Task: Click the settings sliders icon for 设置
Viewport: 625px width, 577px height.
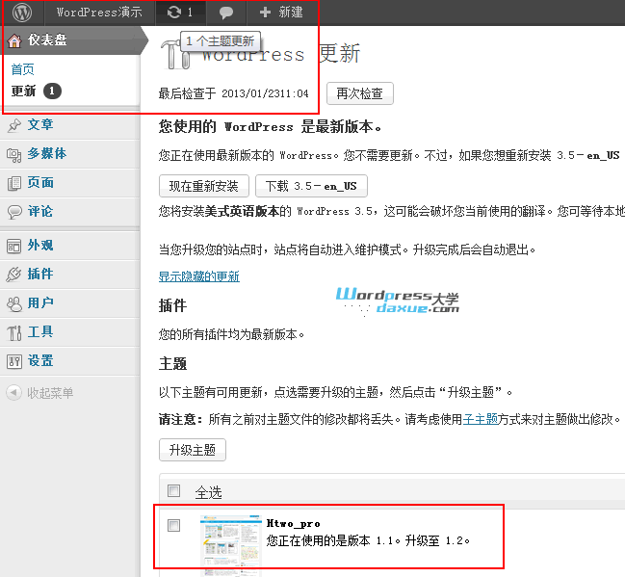Action: tap(14, 361)
